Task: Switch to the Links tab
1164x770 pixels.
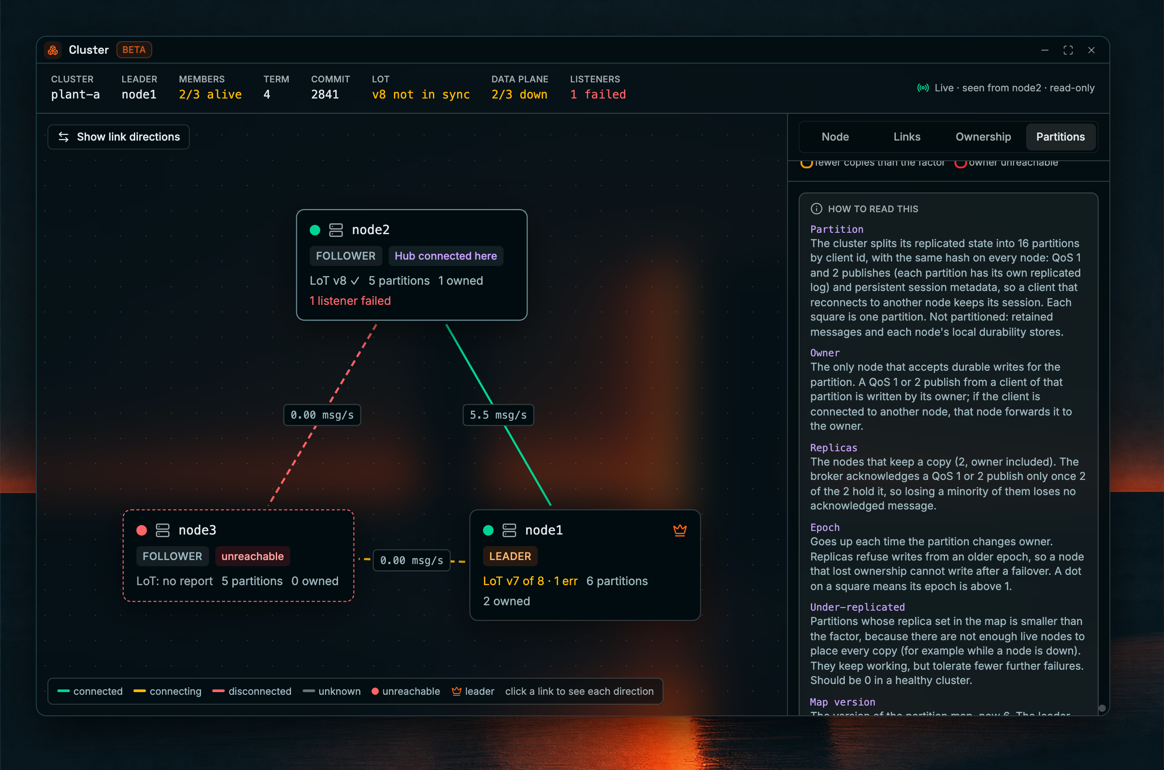Action: 907,137
